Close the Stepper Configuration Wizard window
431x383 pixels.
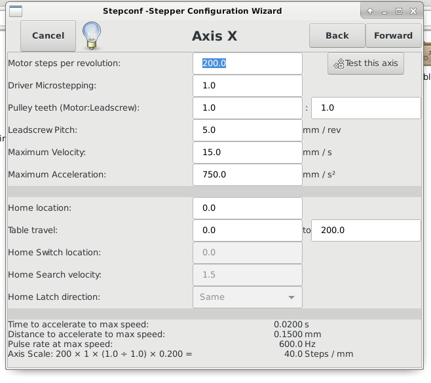(413, 11)
